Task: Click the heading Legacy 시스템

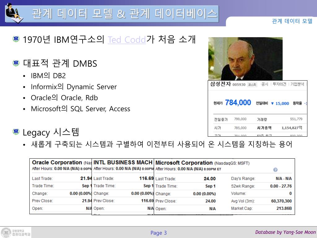Action: click(x=51, y=132)
